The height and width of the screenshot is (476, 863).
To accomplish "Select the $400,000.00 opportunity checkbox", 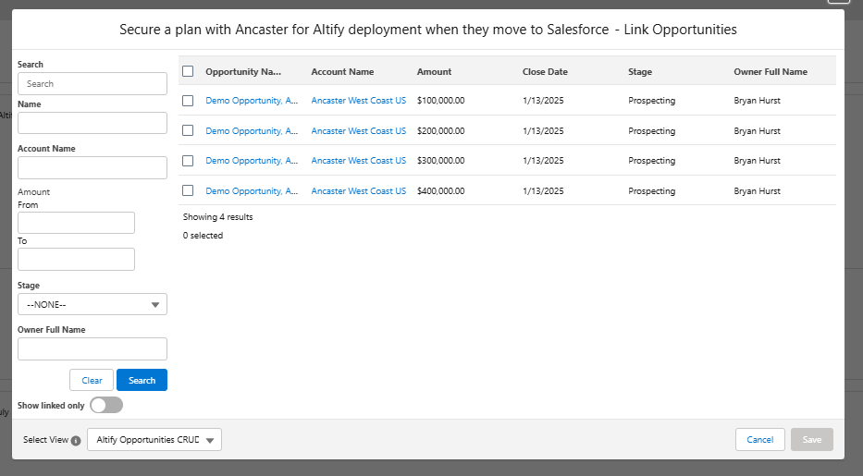I will click(x=188, y=190).
